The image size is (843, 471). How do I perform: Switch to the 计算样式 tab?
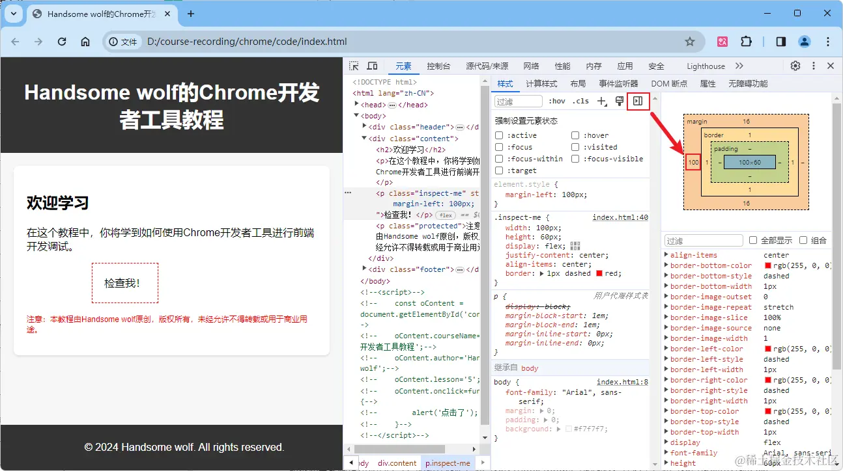click(x=541, y=84)
